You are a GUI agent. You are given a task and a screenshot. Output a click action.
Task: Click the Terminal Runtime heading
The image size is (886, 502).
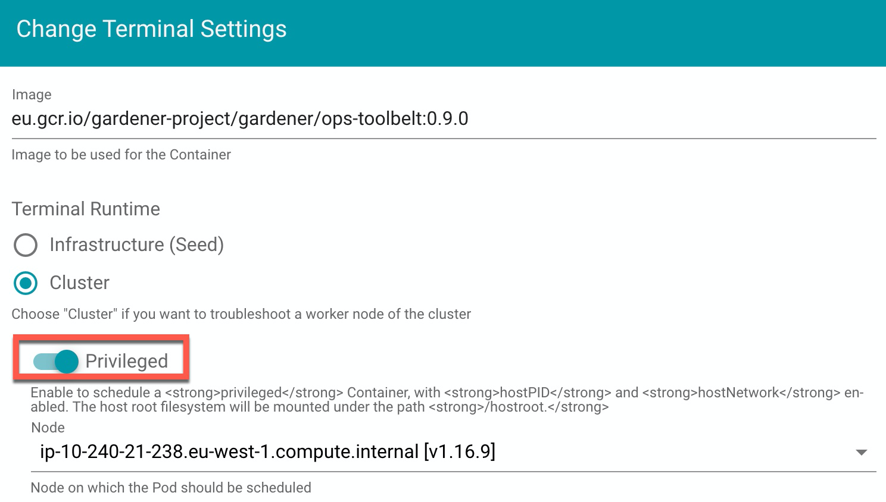pyautogui.click(x=86, y=209)
